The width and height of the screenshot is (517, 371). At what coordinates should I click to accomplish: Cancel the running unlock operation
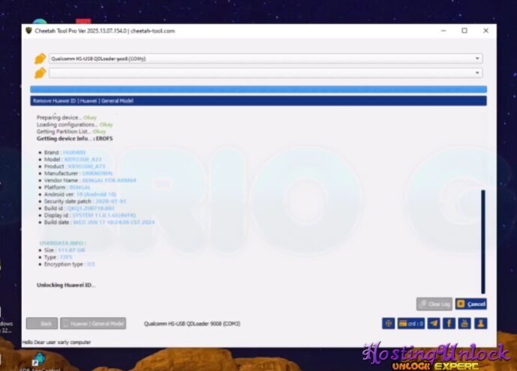pos(470,304)
